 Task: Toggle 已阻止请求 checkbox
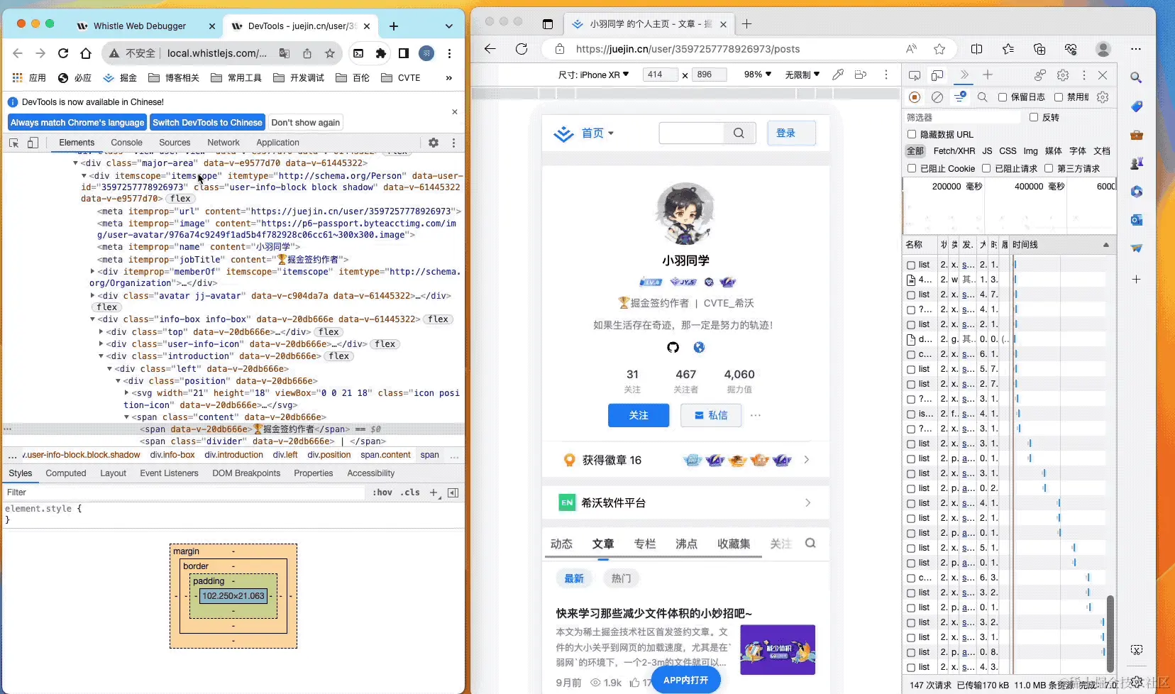pyautogui.click(x=986, y=168)
